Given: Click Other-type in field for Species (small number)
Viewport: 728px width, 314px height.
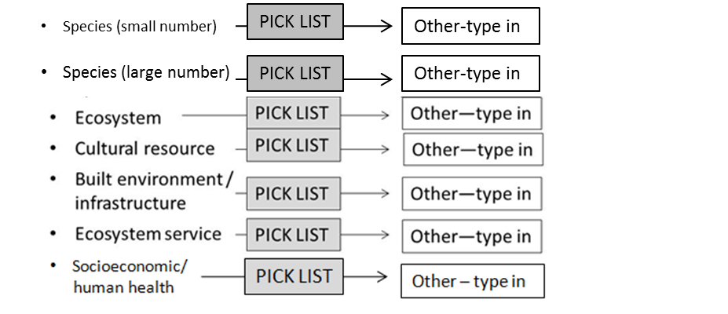Looking at the screenshot, I should coord(470,26).
